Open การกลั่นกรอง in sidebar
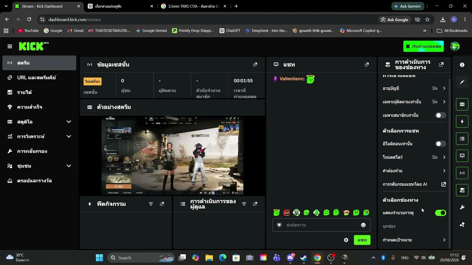Image resolution: width=472 pixels, height=265 pixels. [x=39, y=151]
